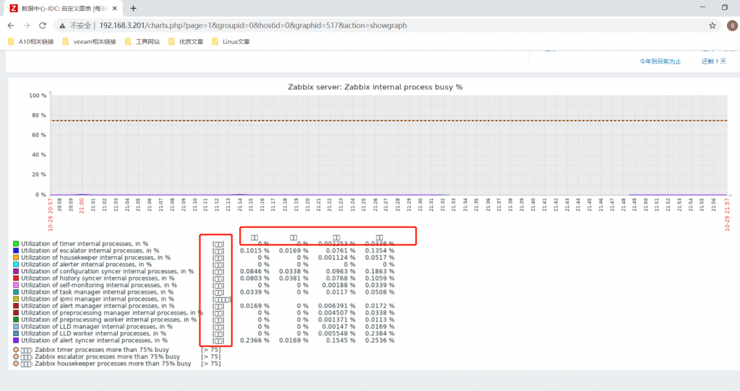Click the not-secure warning triangle icon
The width and height of the screenshot is (740, 391).
pyautogui.click(x=62, y=25)
